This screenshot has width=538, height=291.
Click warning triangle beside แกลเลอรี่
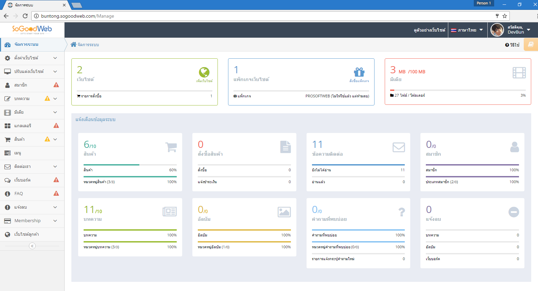[x=56, y=125]
